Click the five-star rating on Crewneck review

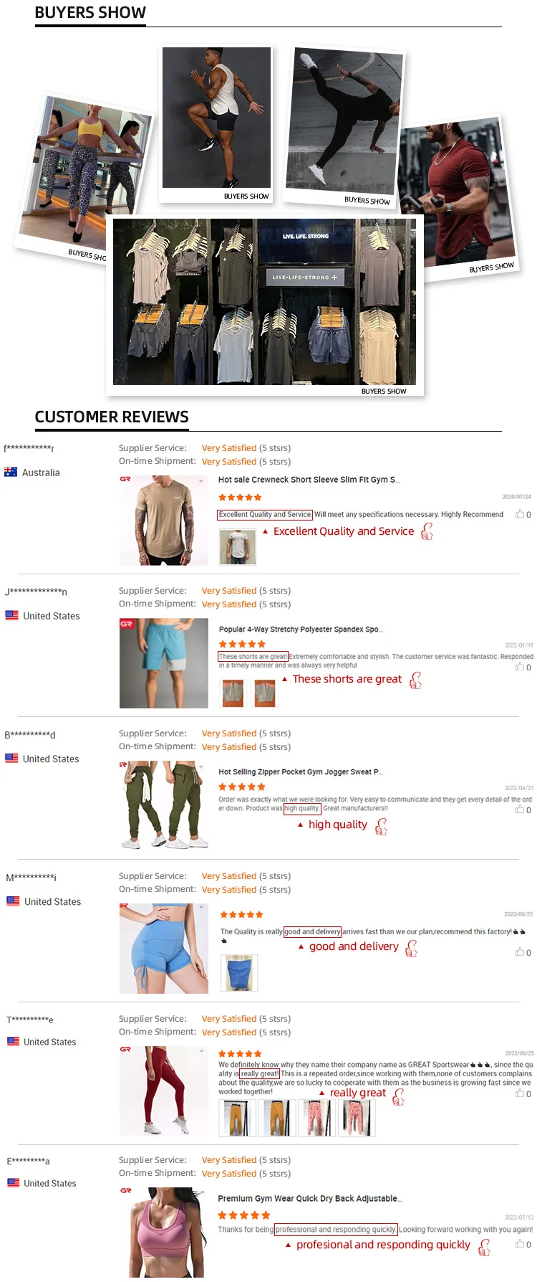tap(240, 497)
